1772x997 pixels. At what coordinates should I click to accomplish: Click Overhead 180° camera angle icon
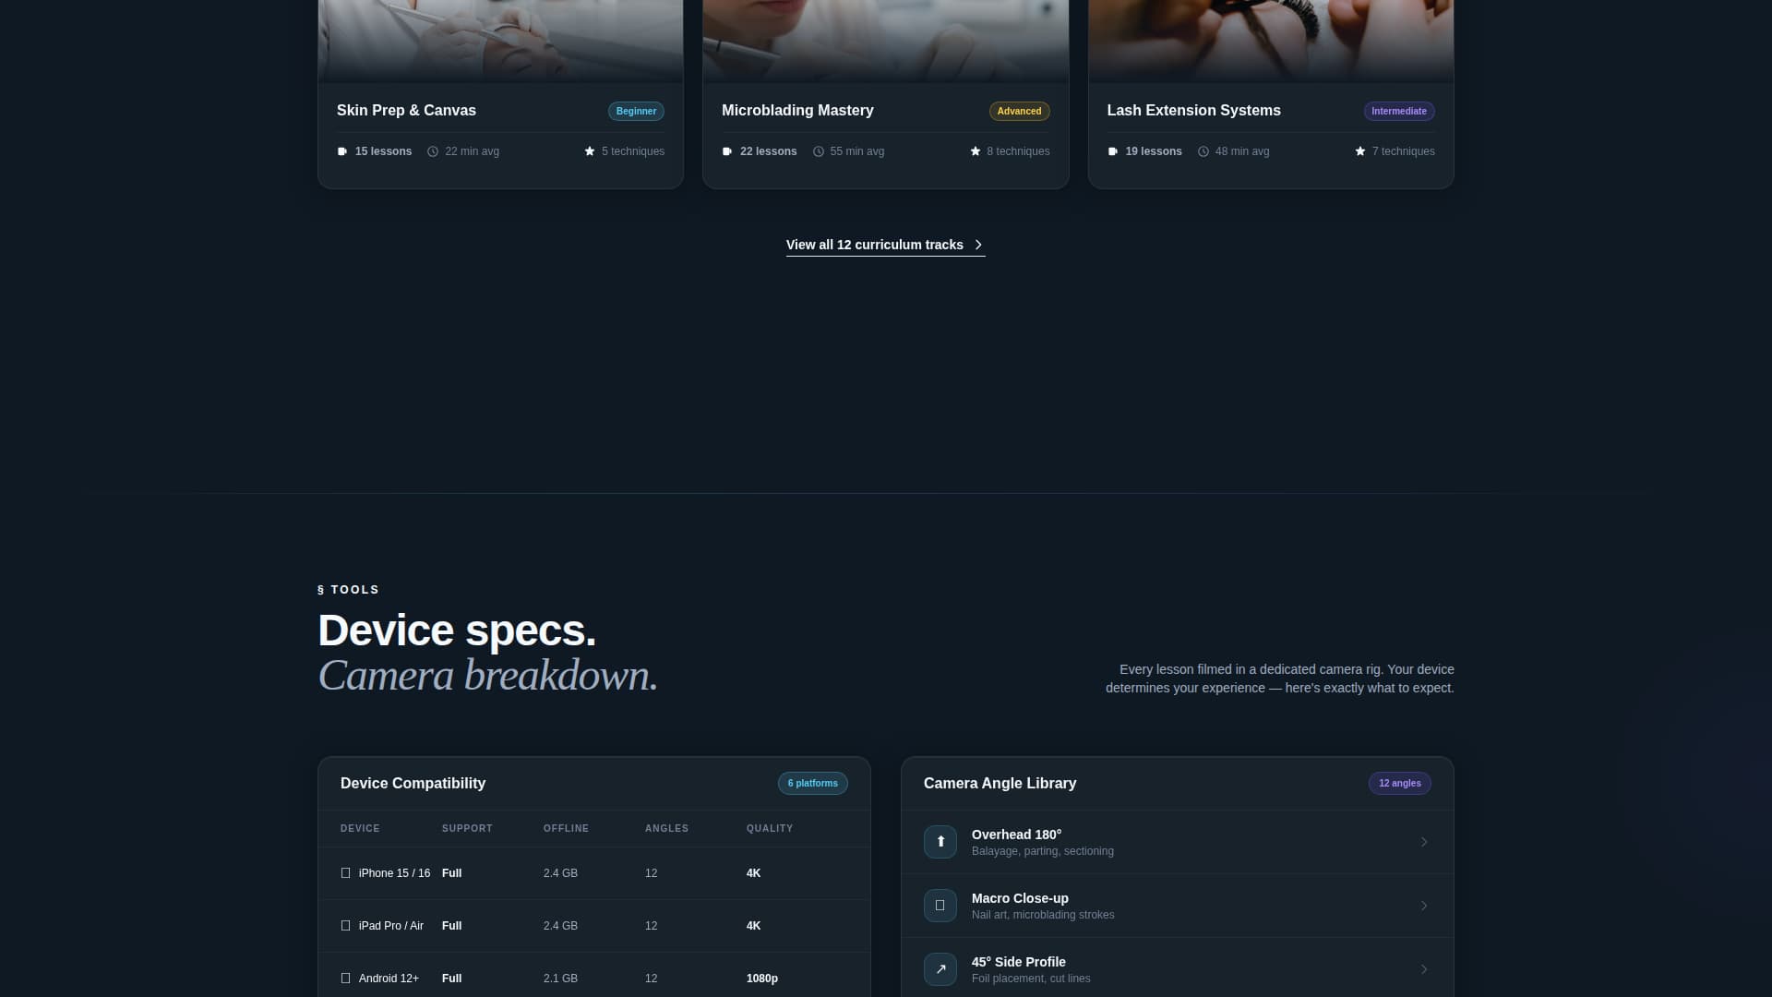point(940,842)
